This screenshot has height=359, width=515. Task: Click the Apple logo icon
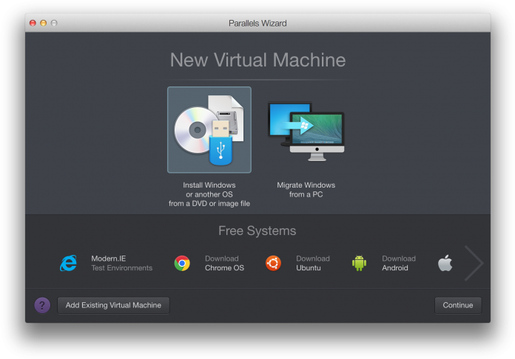coord(445,263)
